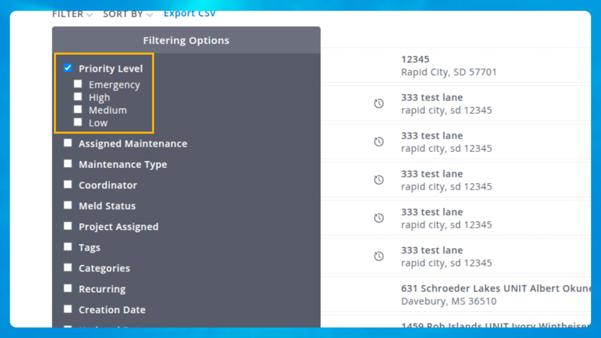Click the Meld Status label
The image size is (601, 338).
tap(107, 206)
